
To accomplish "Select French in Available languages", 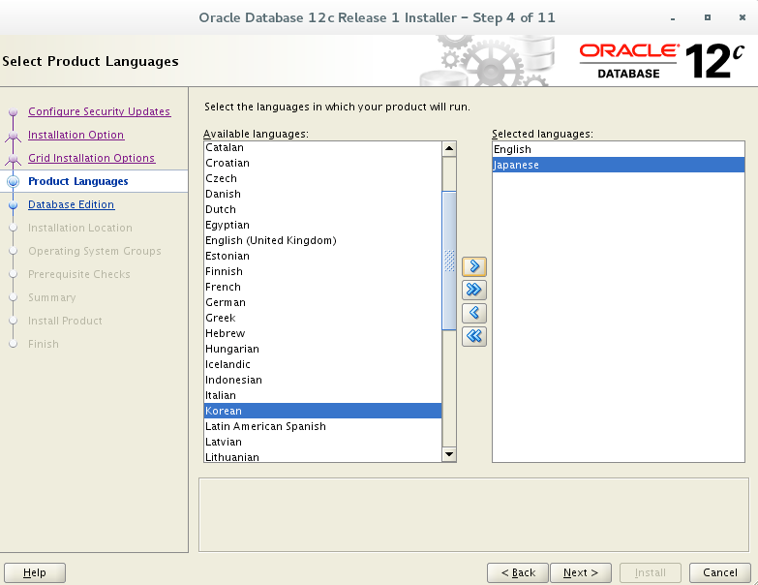I will (x=322, y=287).
